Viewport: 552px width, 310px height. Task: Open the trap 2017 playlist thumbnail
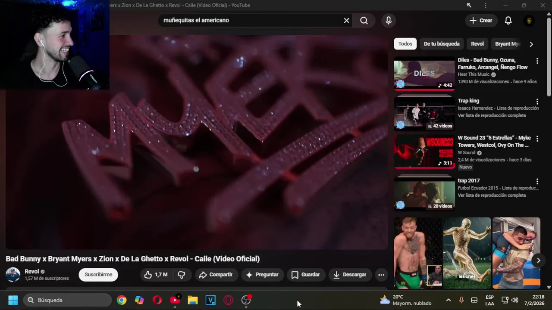pos(424,193)
